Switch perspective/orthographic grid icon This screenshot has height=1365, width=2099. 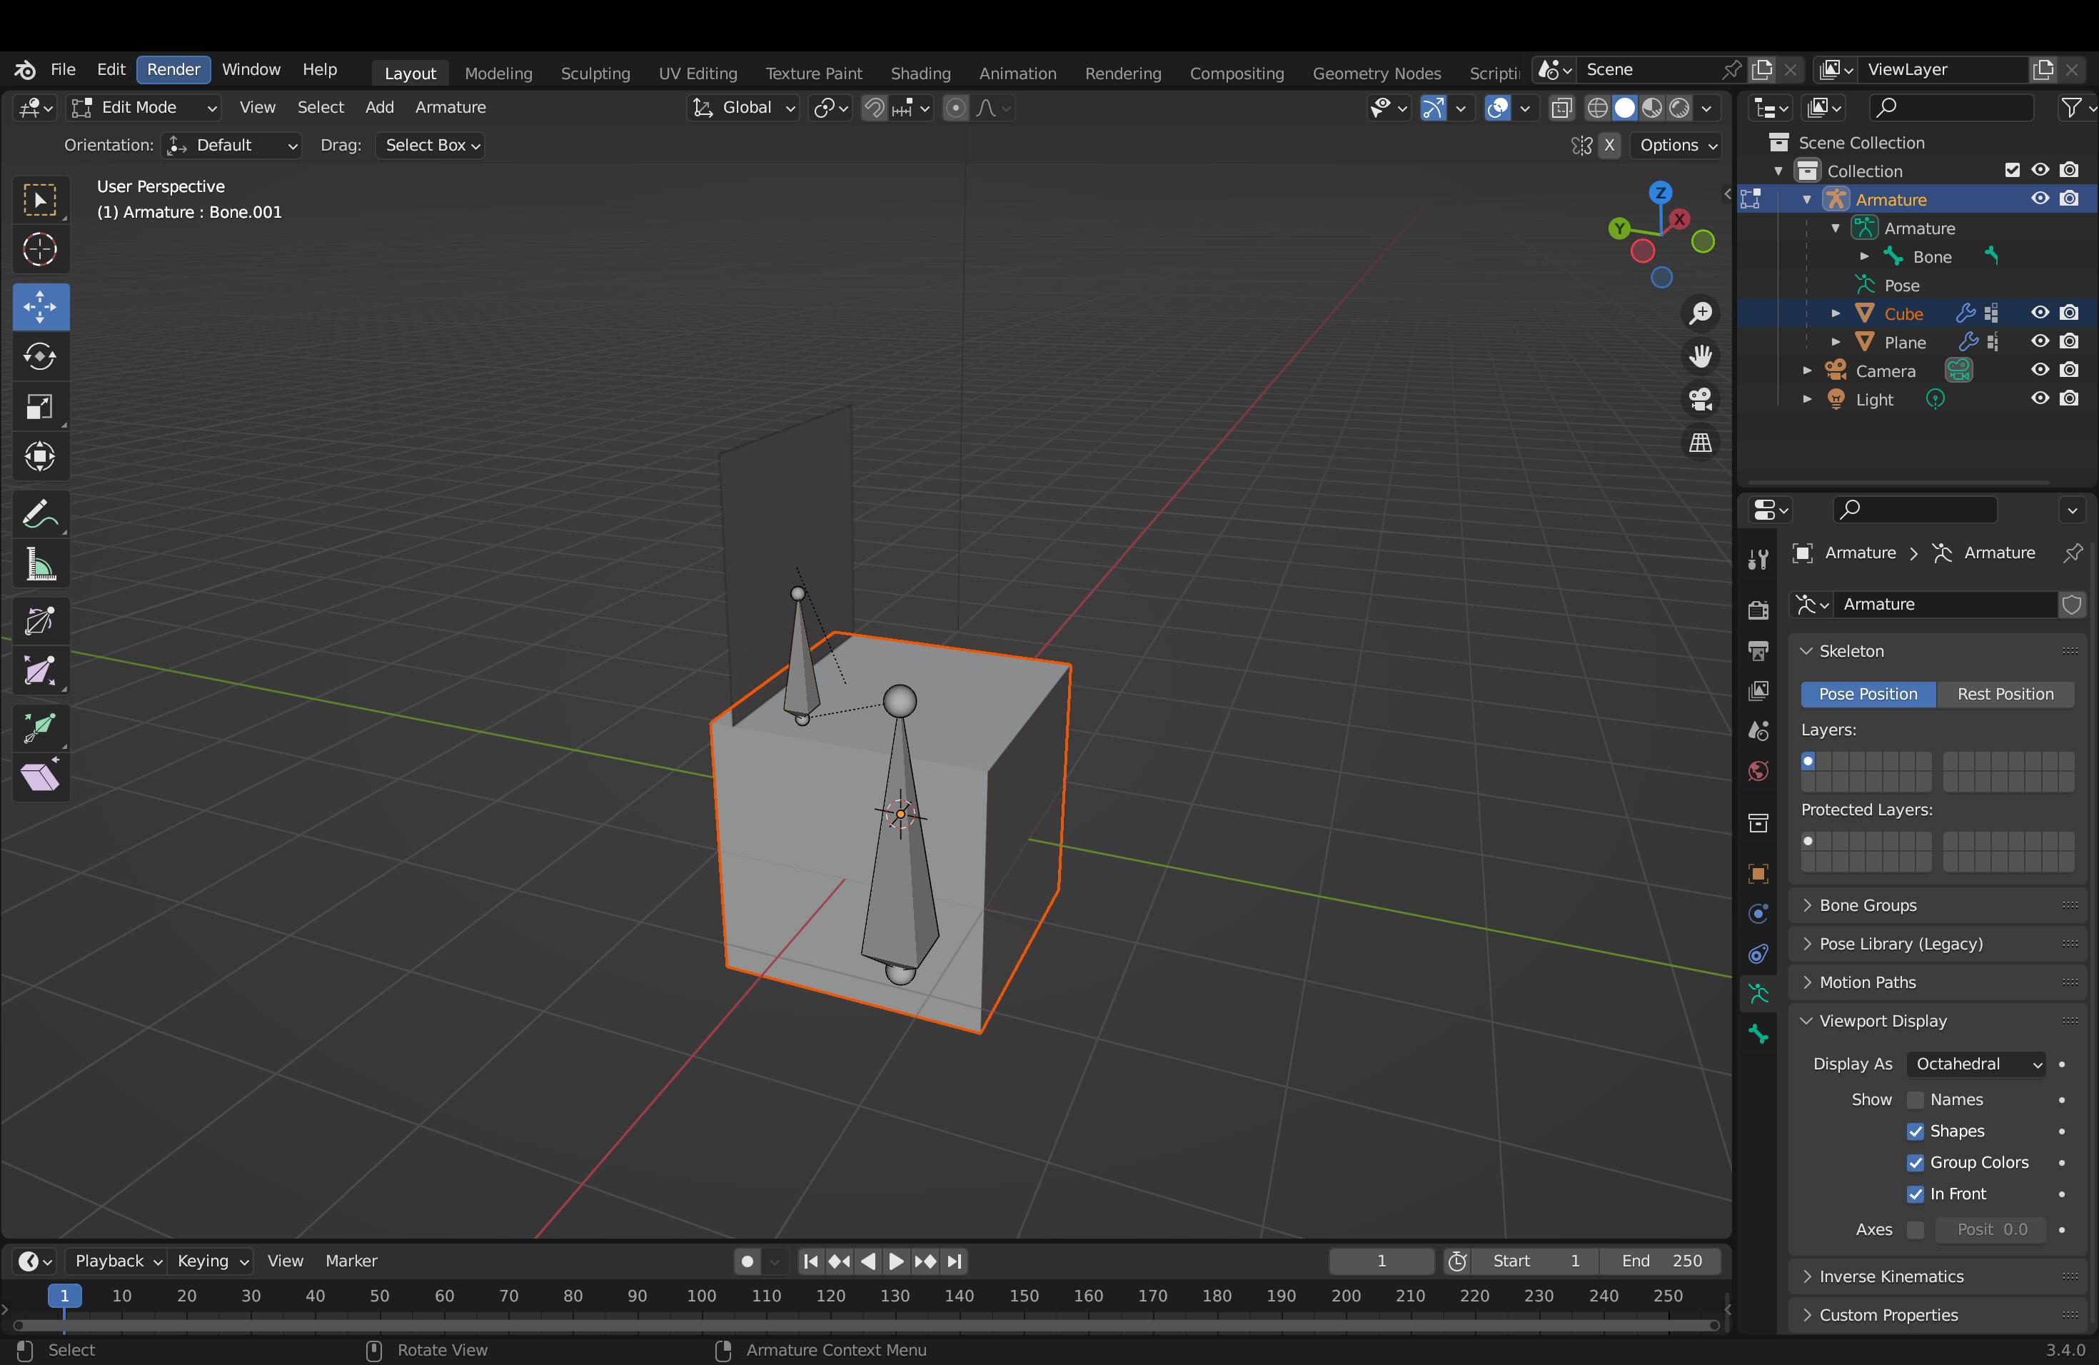[1701, 443]
